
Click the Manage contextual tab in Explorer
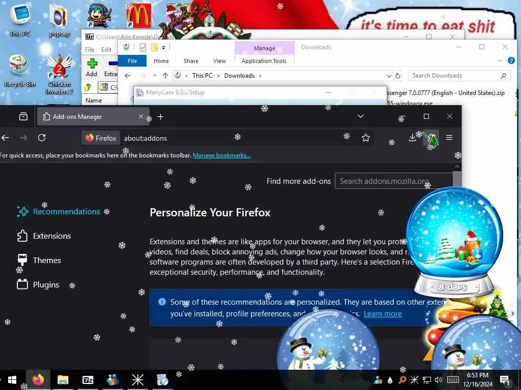265,48
